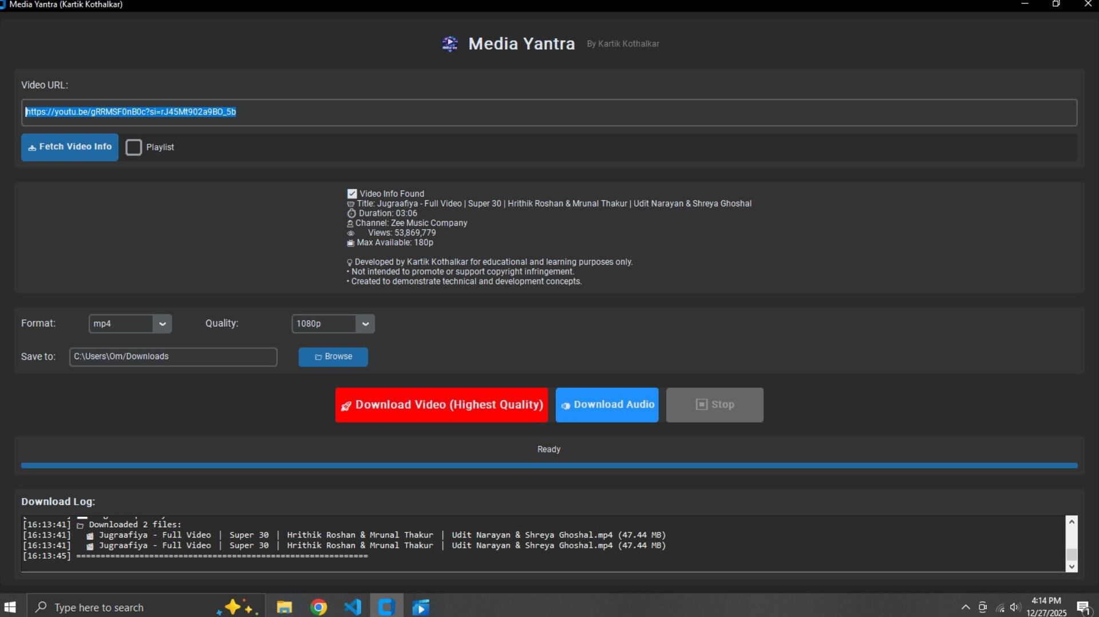The height and width of the screenshot is (617, 1099).
Task: Open the Format mp4 dropdown
Action: tap(130, 324)
